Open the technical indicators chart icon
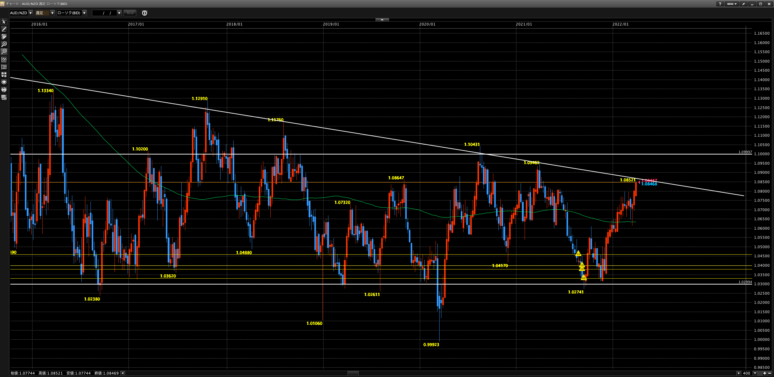The height and width of the screenshot is (377, 774). pyautogui.click(x=4, y=60)
